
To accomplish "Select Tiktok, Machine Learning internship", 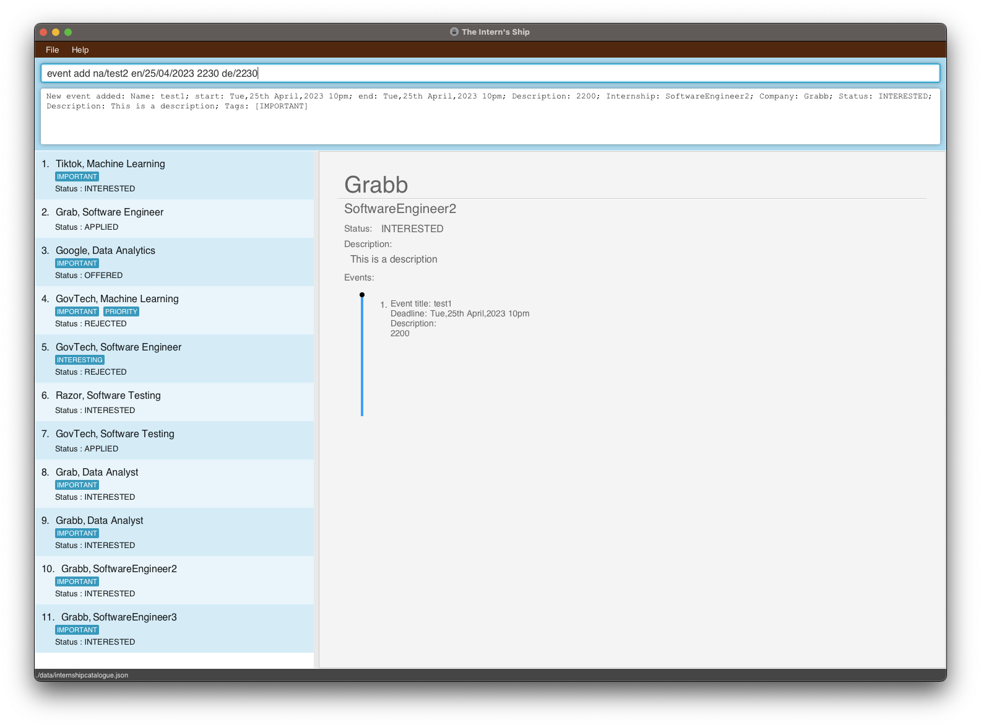I will coord(175,175).
